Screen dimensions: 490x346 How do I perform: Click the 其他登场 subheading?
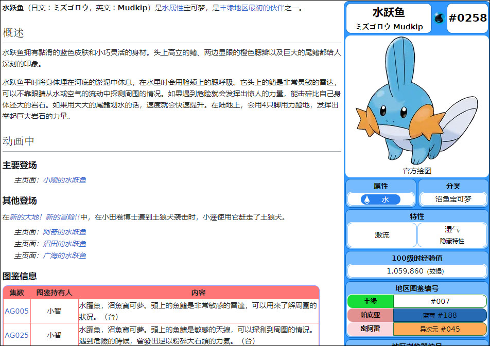pos(20,201)
